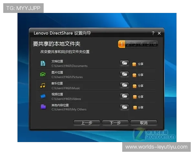The image size is (194, 155).
Task: Uncheck sharing for the Documents folder
Action: (134, 64)
